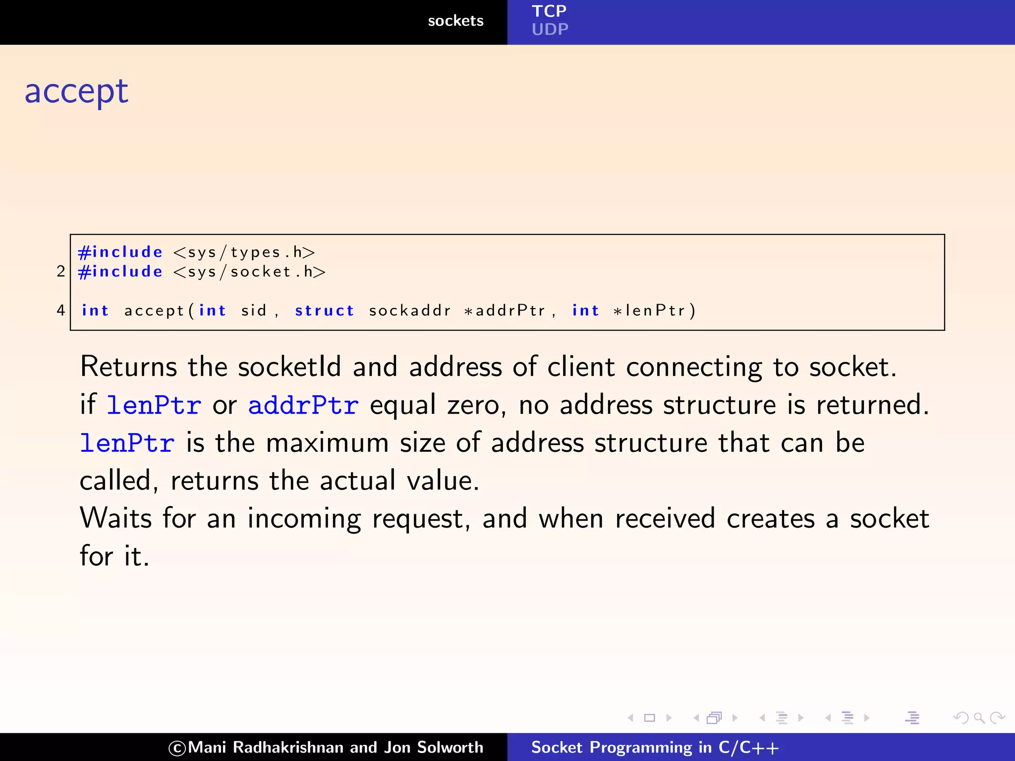Screen dimensions: 1015x761
Task: Click line number 2 beside the code box
Action: (61, 271)
